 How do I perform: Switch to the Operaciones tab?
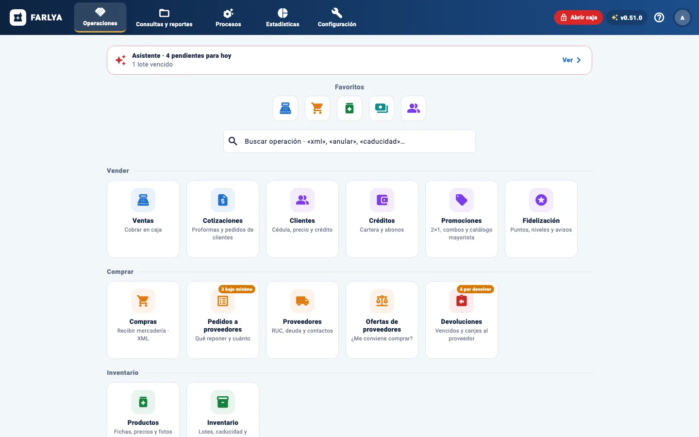tap(100, 17)
